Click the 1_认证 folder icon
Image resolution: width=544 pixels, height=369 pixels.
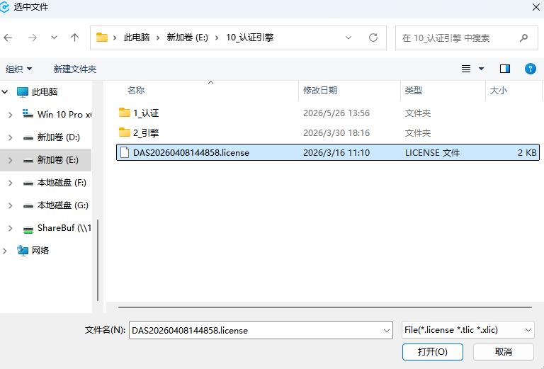(124, 113)
